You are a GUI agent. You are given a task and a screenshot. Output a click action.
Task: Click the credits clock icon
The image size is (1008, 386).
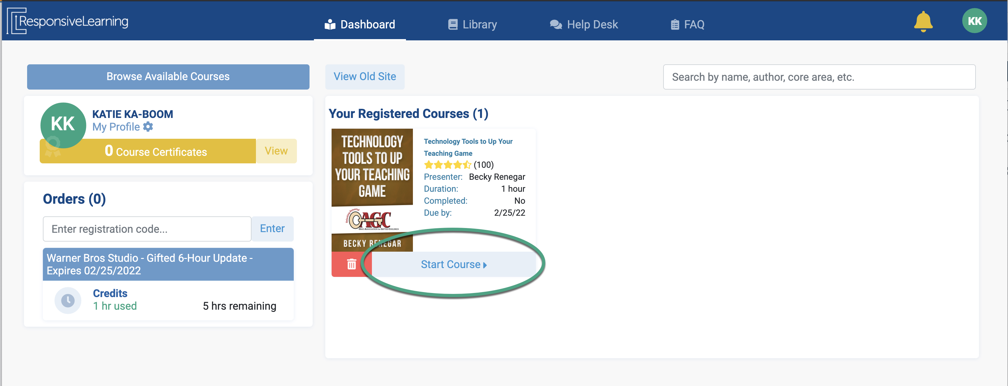68,300
